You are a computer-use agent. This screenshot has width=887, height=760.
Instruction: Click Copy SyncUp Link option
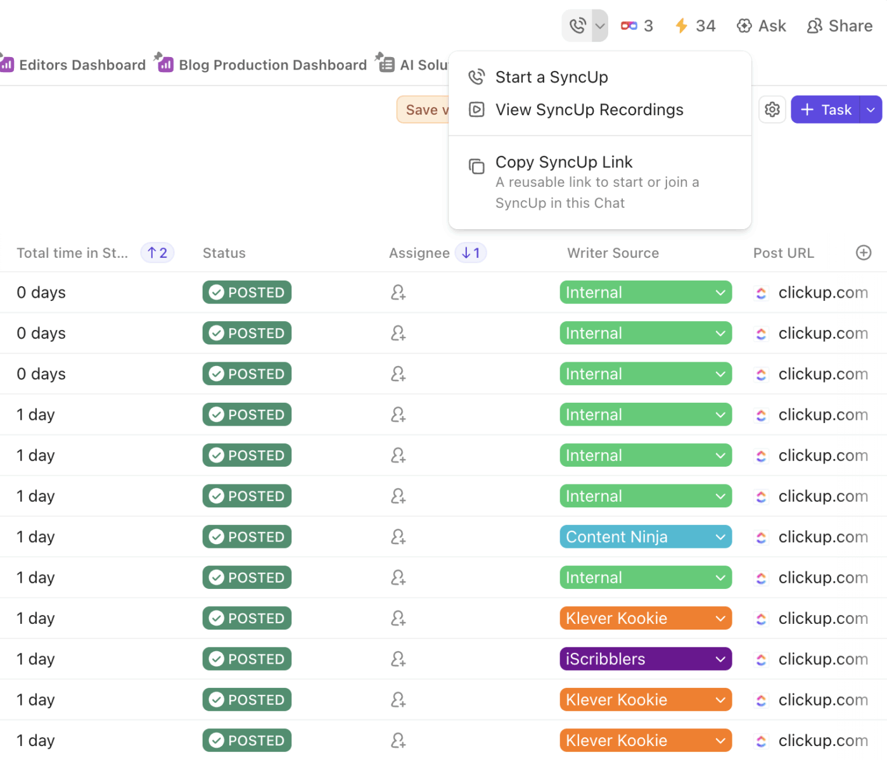tap(563, 163)
